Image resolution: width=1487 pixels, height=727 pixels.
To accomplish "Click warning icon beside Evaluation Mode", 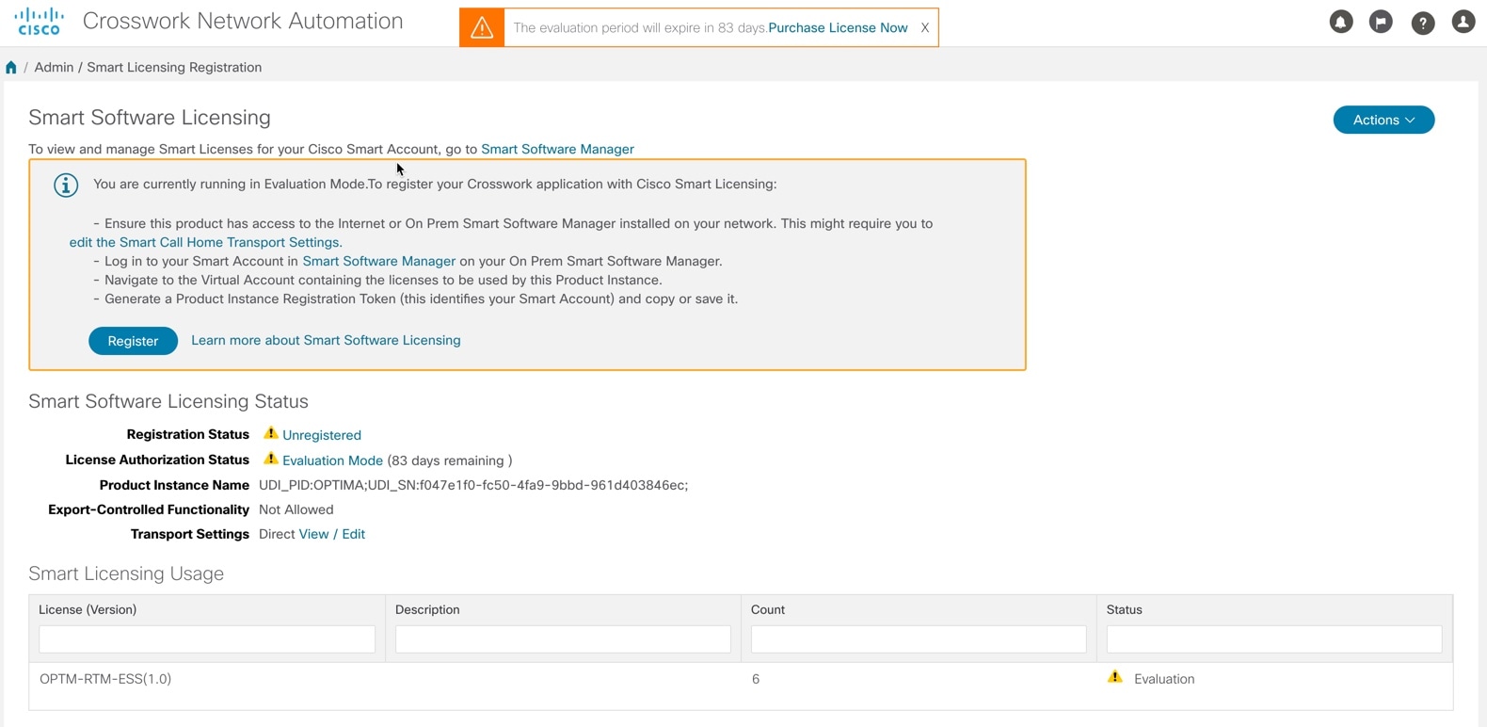I will click(270, 459).
